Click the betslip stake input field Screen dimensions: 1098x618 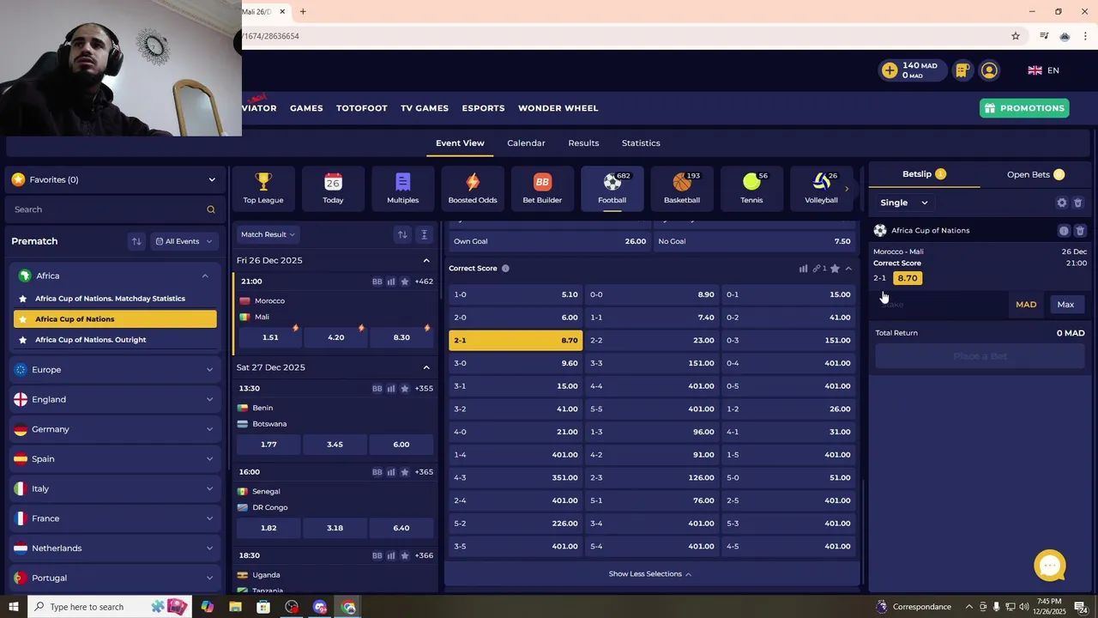click(x=940, y=305)
